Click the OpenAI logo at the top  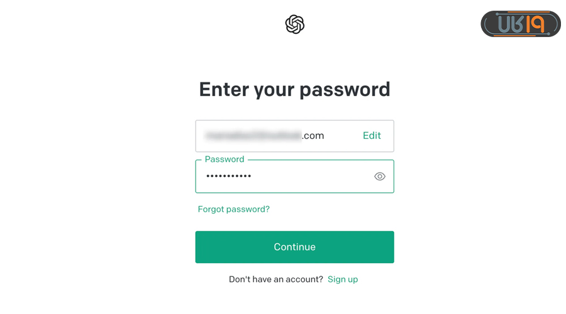[x=294, y=24]
